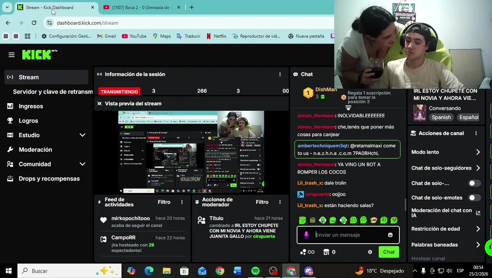Click simon_Hermann username on INOLVIDABLEEEEEE message
492x278 pixels.
click(316, 115)
